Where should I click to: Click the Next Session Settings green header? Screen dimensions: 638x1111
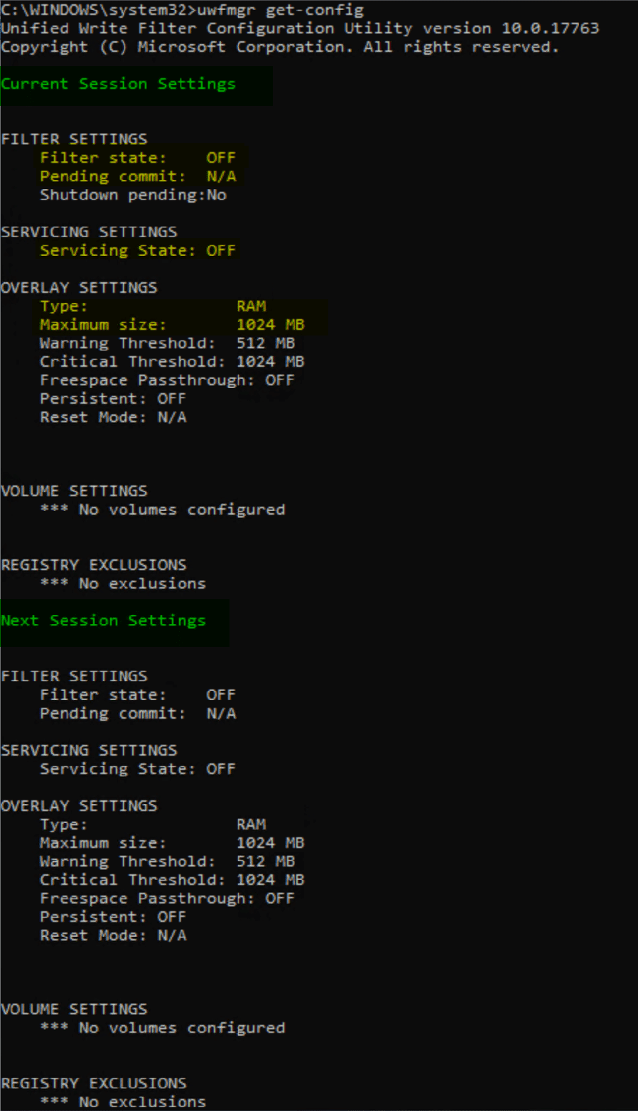coord(104,620)
